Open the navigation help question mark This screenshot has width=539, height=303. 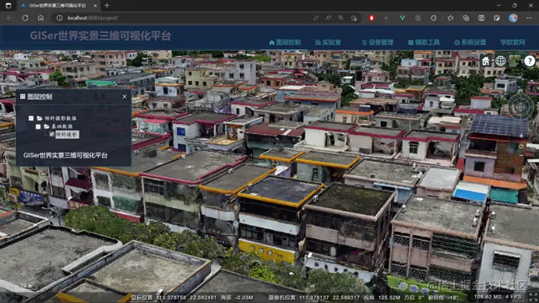click(530, 62)
